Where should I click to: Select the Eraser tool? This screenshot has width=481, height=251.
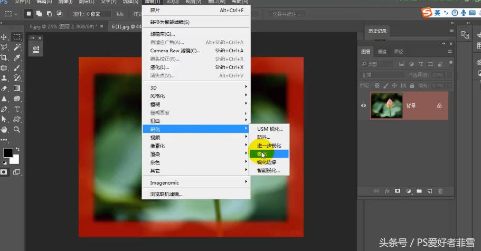tap(4, 88)
